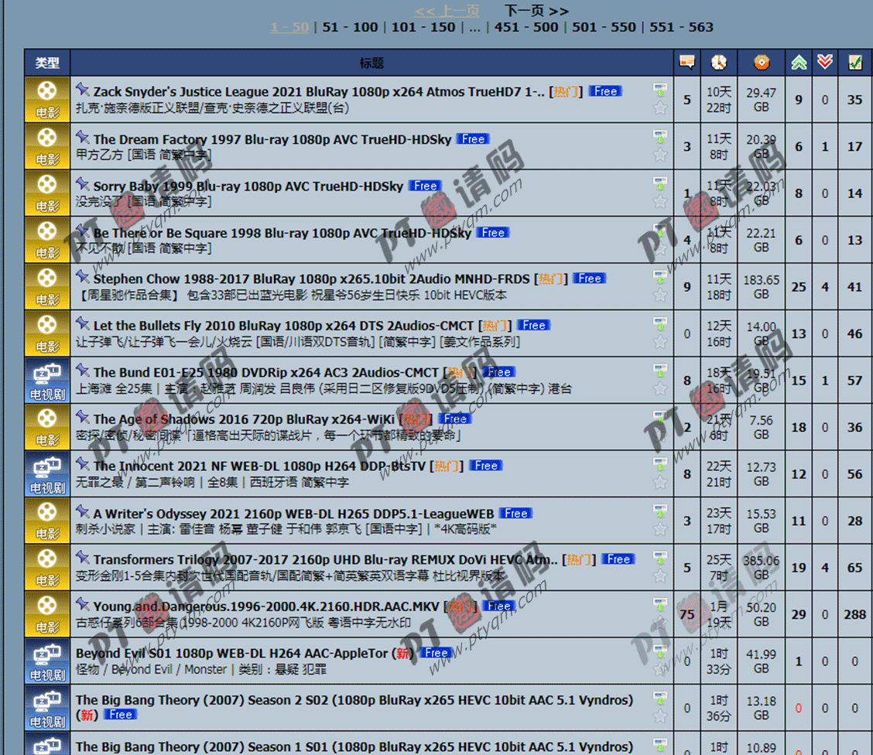873x755 pixels.
Task: Go to next page 下一页 link
Action: coord(536,11)
